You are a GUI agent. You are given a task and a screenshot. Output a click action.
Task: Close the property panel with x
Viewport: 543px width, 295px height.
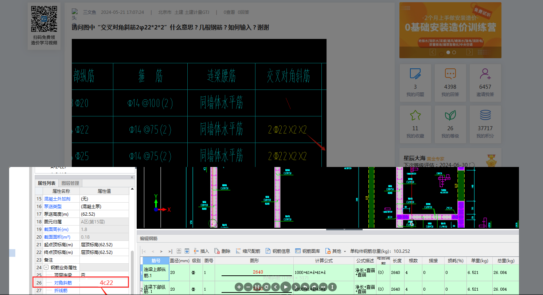pyautogui.click(x=132, y=177)
